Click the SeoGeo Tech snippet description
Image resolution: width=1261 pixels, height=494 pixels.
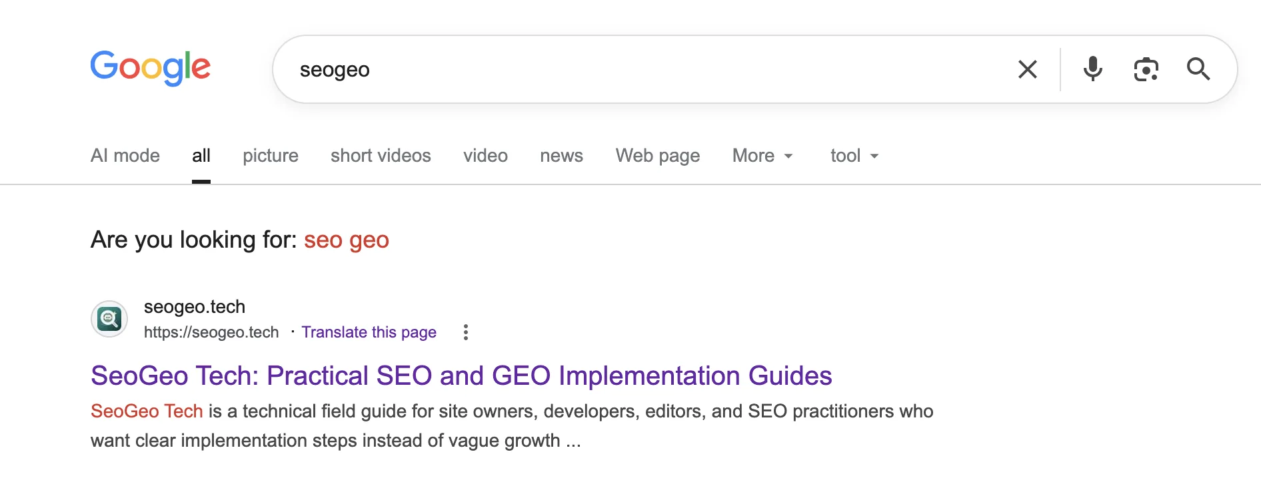pyautogui.click(x=512, y=425)
